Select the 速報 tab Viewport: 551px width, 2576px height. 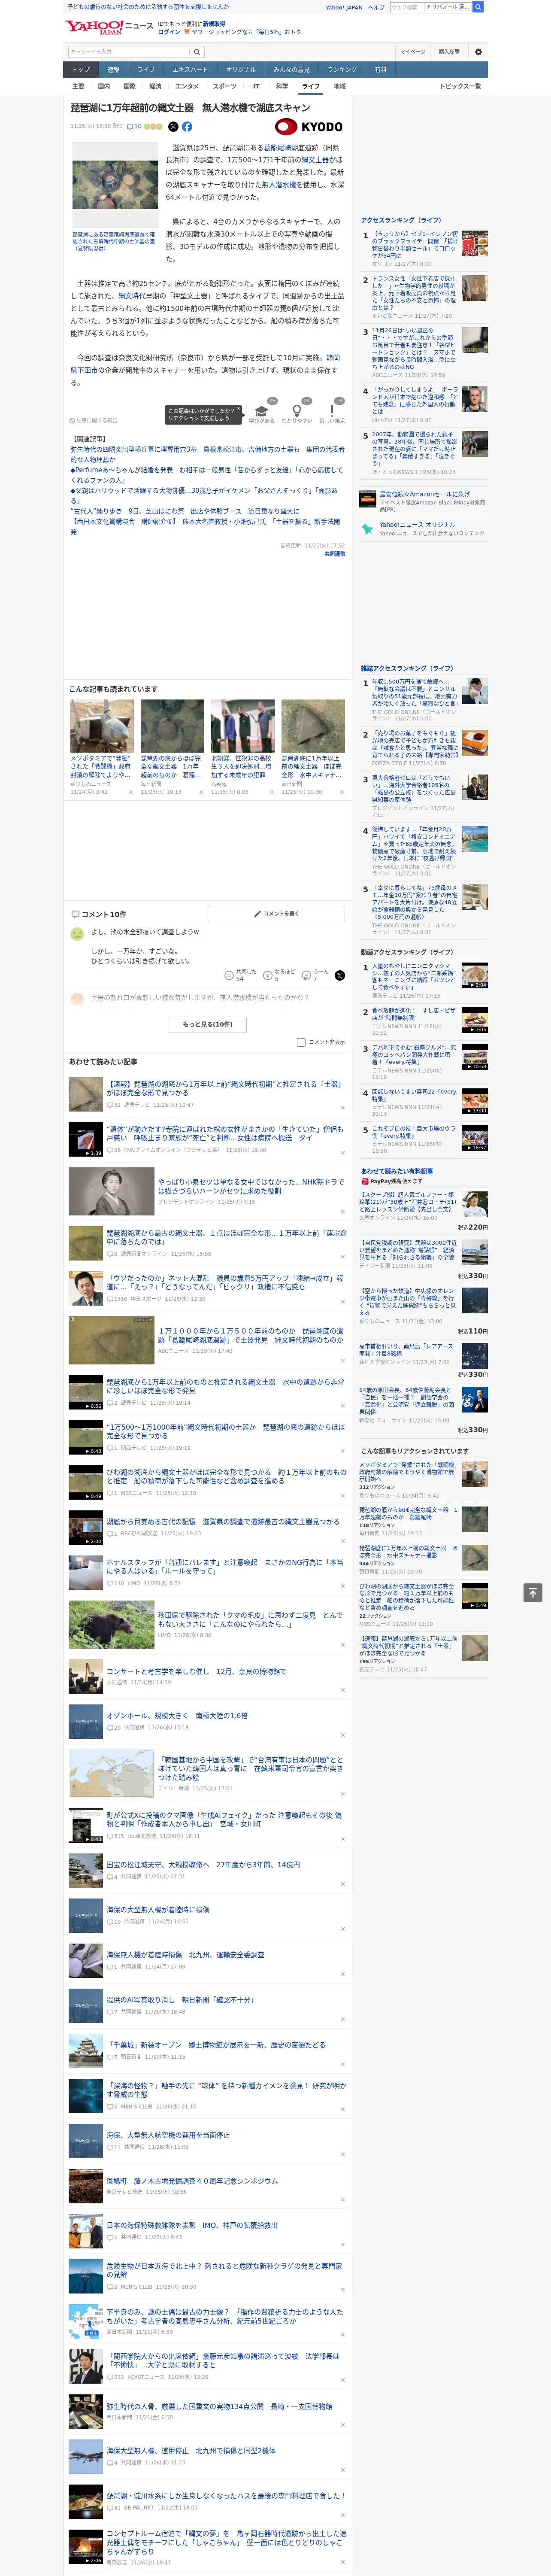[x=113, y=70]
